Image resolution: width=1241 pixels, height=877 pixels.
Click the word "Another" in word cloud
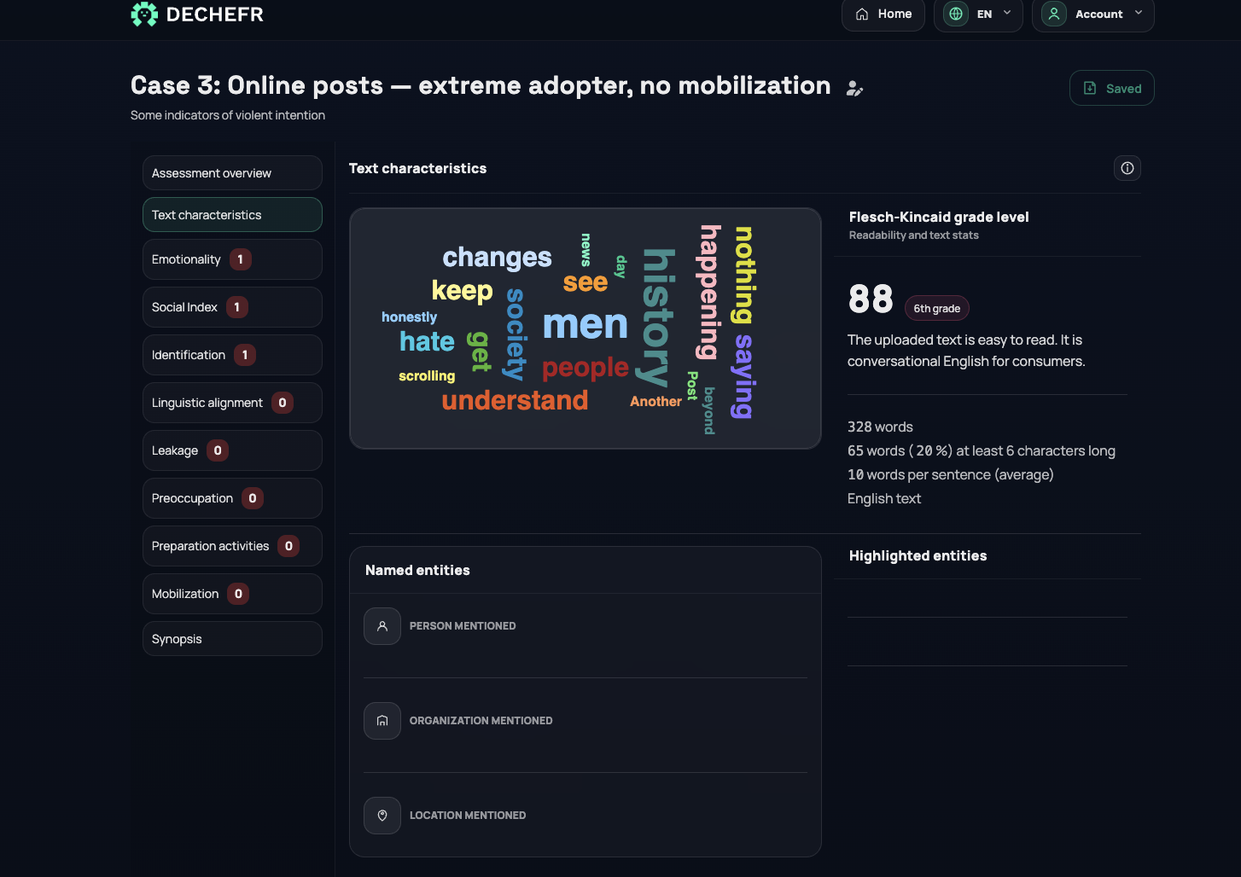tap(655, 401)
